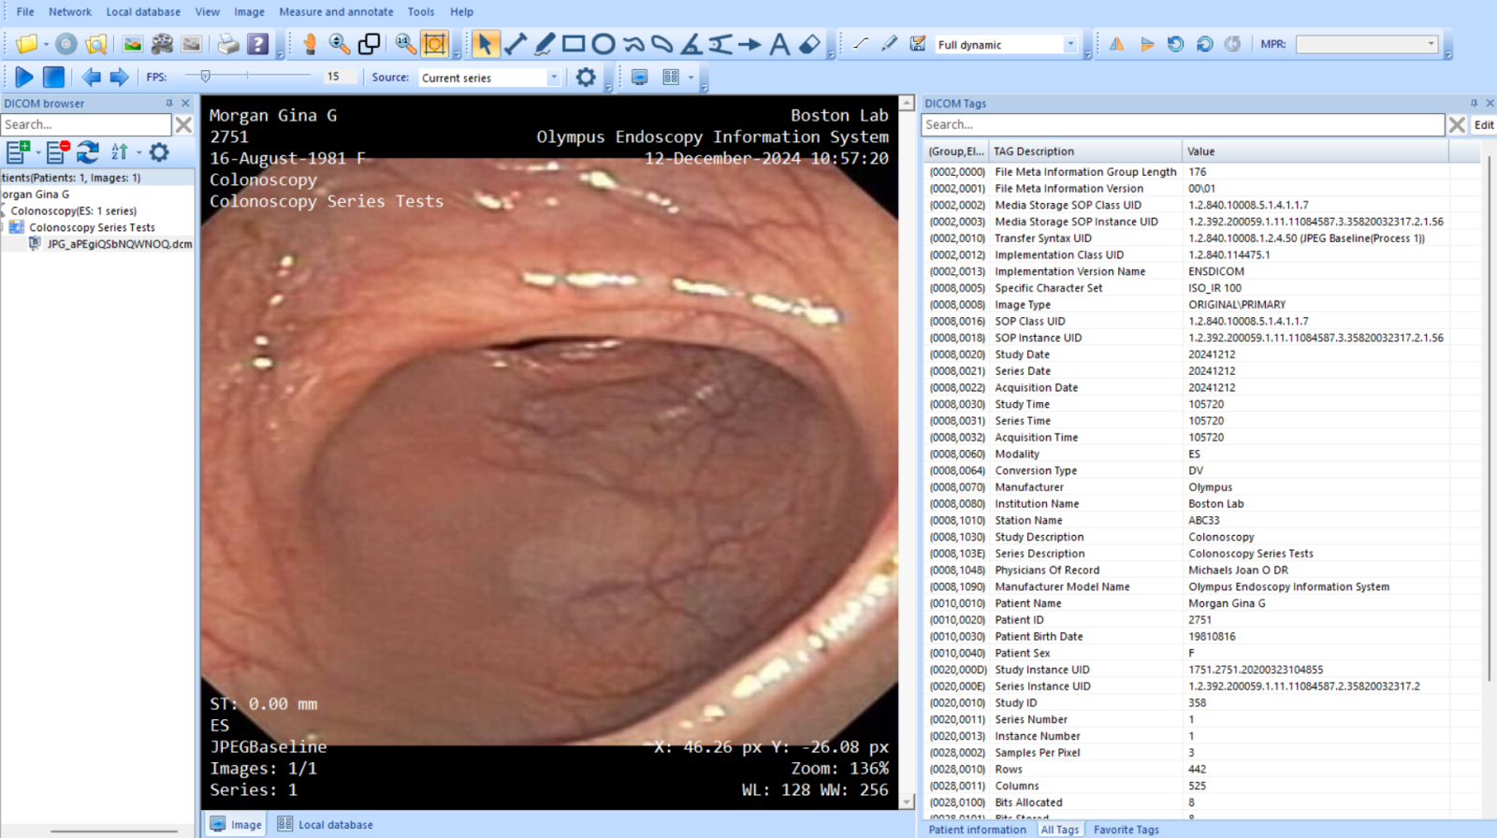Toggle the pointer selection tool
1497x838 pixels.
click(484, 44)
